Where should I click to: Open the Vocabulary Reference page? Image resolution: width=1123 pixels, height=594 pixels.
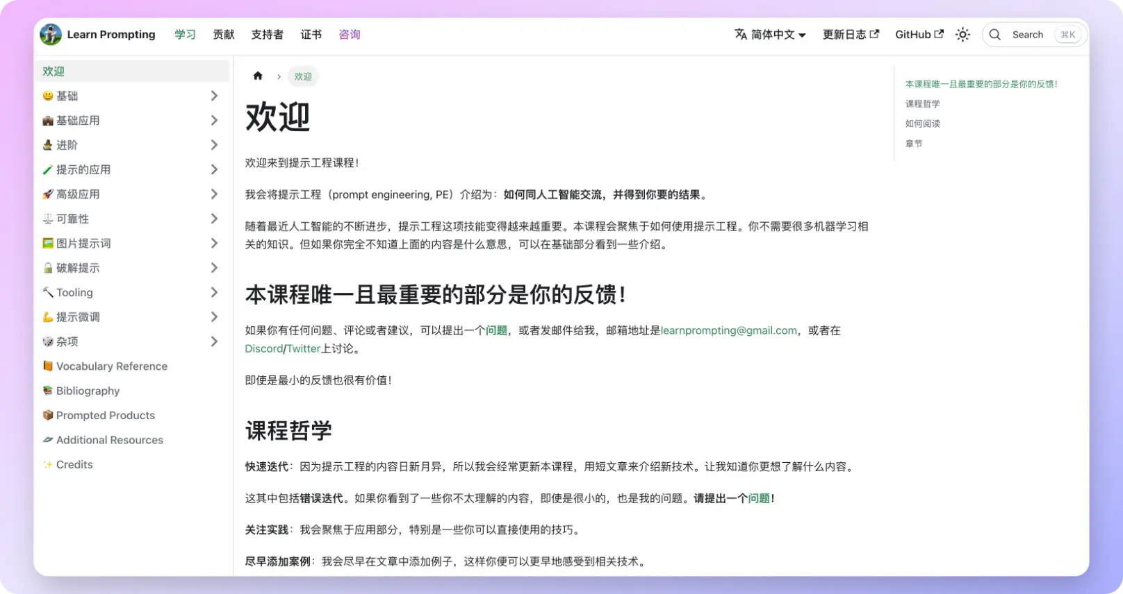click(x=111, y=366)
